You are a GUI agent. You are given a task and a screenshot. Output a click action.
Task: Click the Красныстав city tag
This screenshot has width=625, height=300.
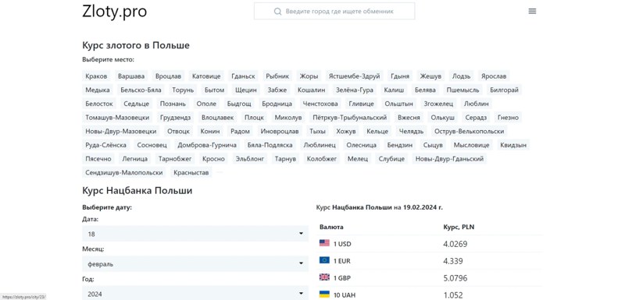191,172
